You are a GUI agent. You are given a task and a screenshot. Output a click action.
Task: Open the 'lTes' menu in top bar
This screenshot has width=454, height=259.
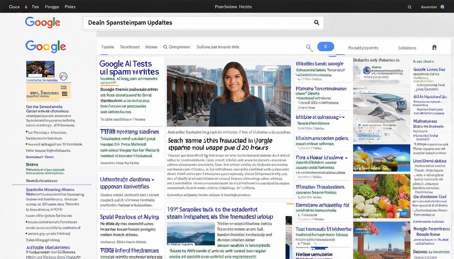pyautogui.click(x=35, y=7)
